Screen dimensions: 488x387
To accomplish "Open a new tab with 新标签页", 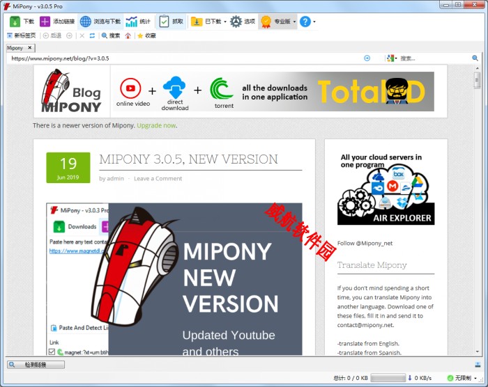I will (22, 35).
